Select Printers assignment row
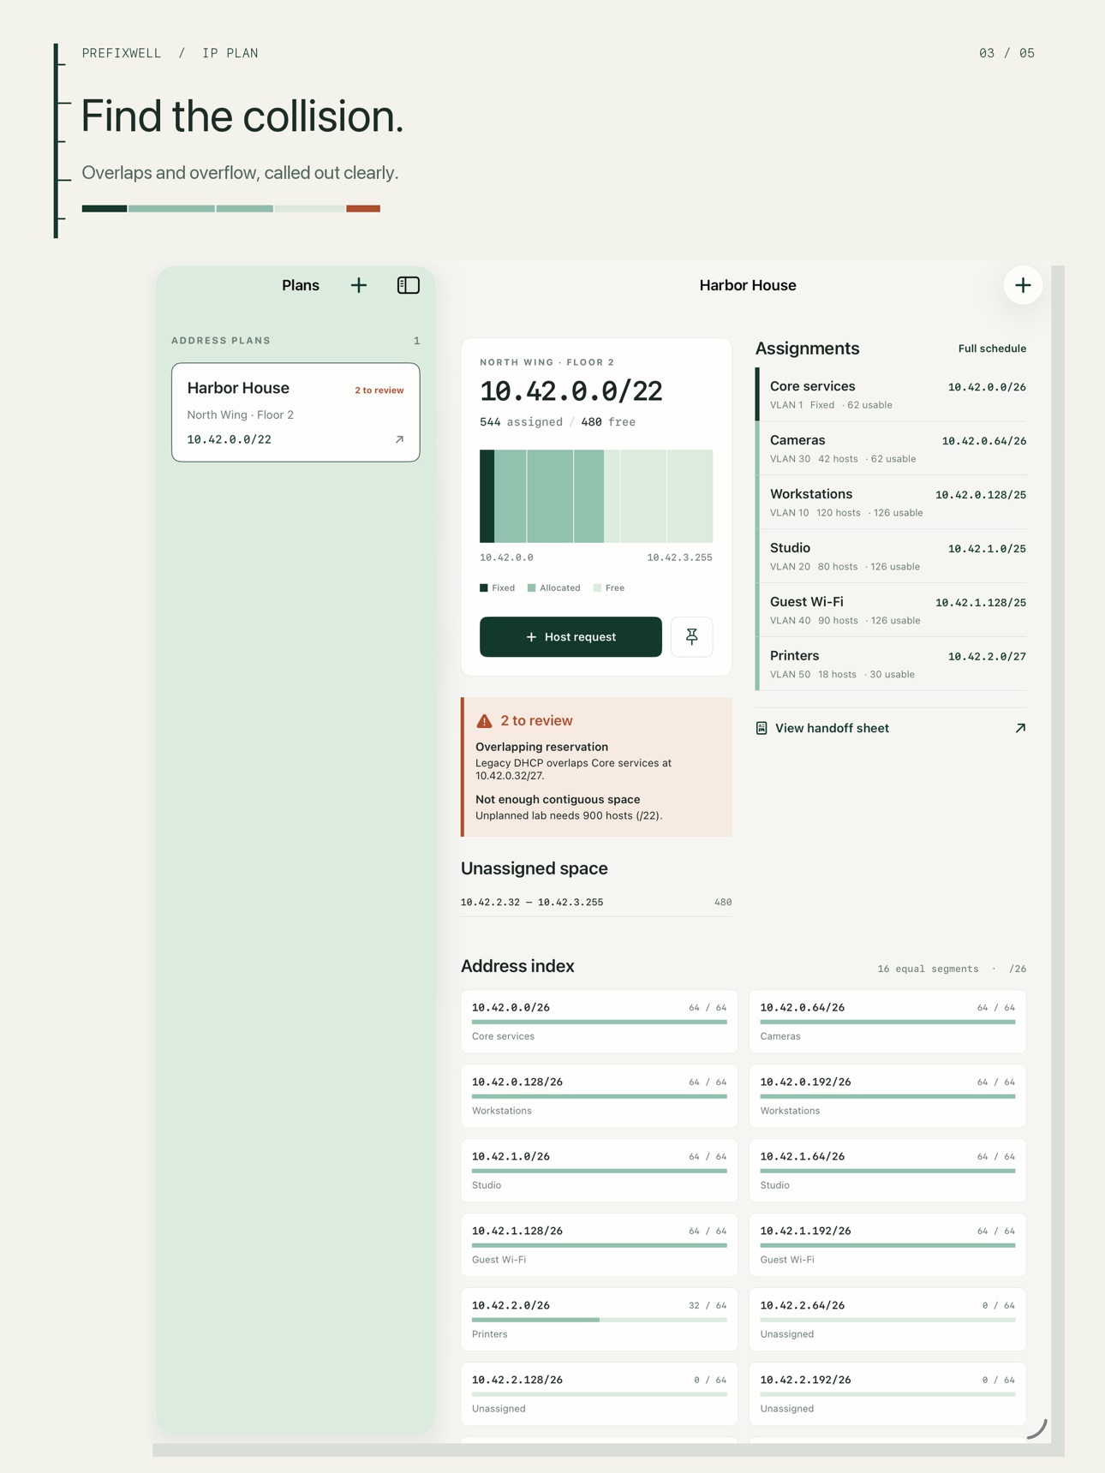Viewport: 1105px width, 1473px height. (x=891, y=664)
